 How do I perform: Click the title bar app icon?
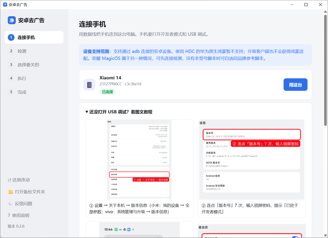point(5,5)
